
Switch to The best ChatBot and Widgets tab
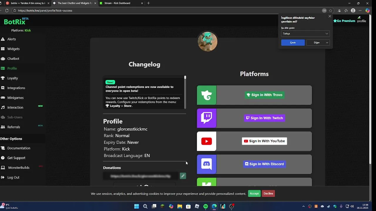coord(75,3)
